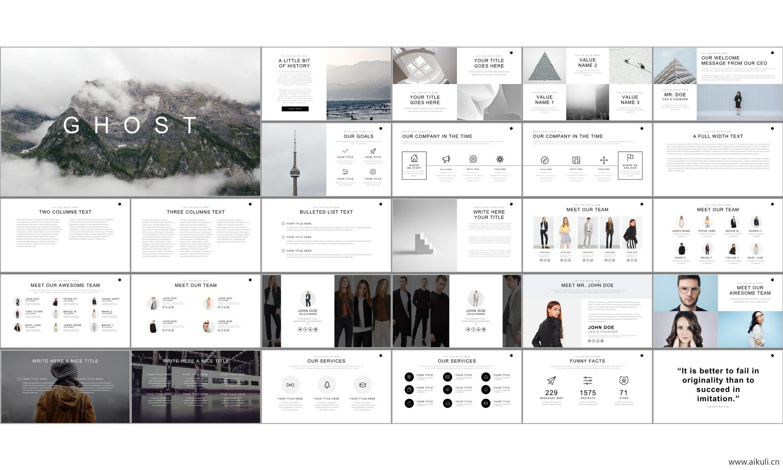Click the 1575 Projects sliders icon

pyautogui.click(x=588, y=380)
